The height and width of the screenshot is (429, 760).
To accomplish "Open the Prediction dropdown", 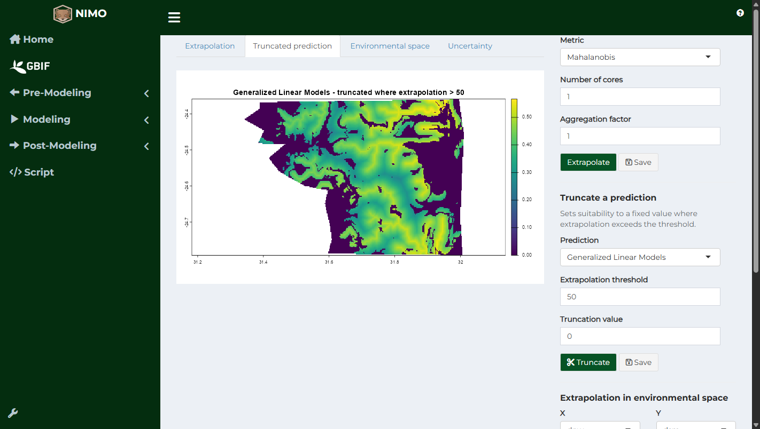I will coord(640,257).
